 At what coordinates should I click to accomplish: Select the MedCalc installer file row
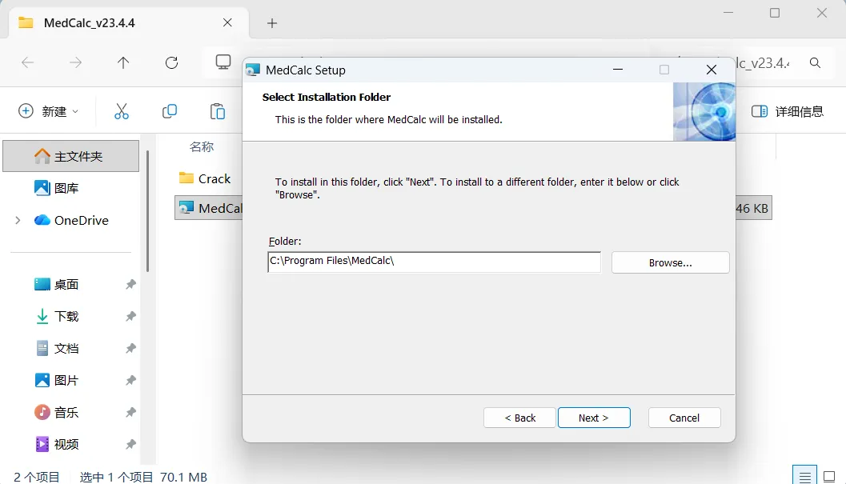click(210, 208)
